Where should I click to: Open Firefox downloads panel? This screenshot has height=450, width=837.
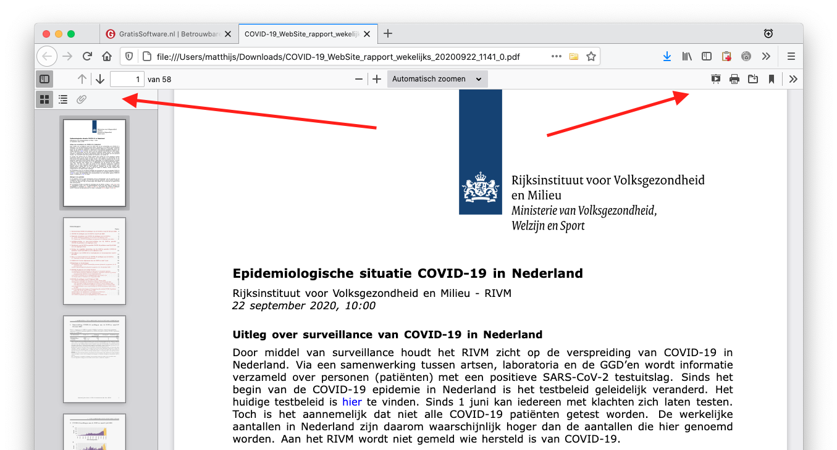pos(667,56)
